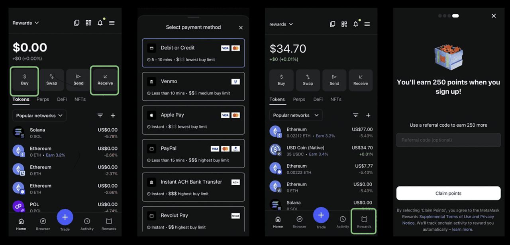The height and width of the screenshot is (245, 510).
Task: Tap the Receive button on the $0.00 balance screen
Action: (x=105, y=79)
